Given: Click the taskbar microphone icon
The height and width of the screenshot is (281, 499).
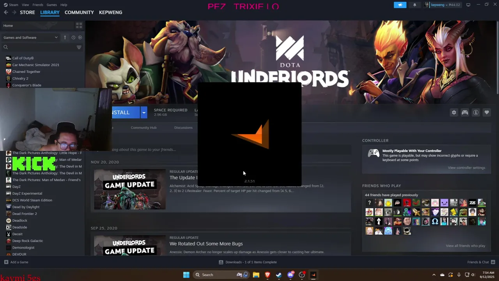Looking at the screenshot, I should point(459,275).
